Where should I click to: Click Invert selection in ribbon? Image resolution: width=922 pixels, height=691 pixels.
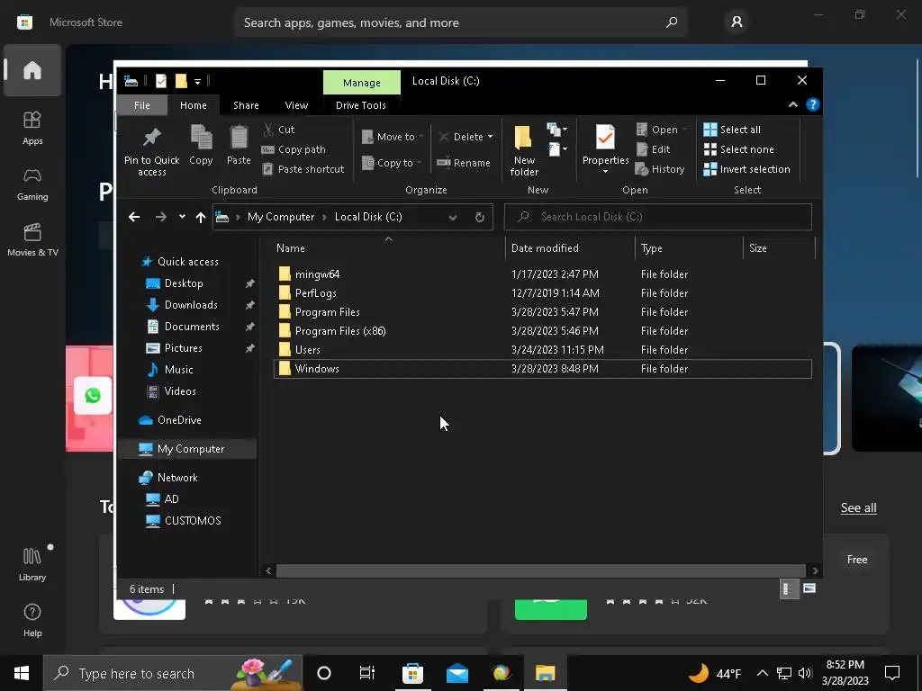(x=746, y=169)
